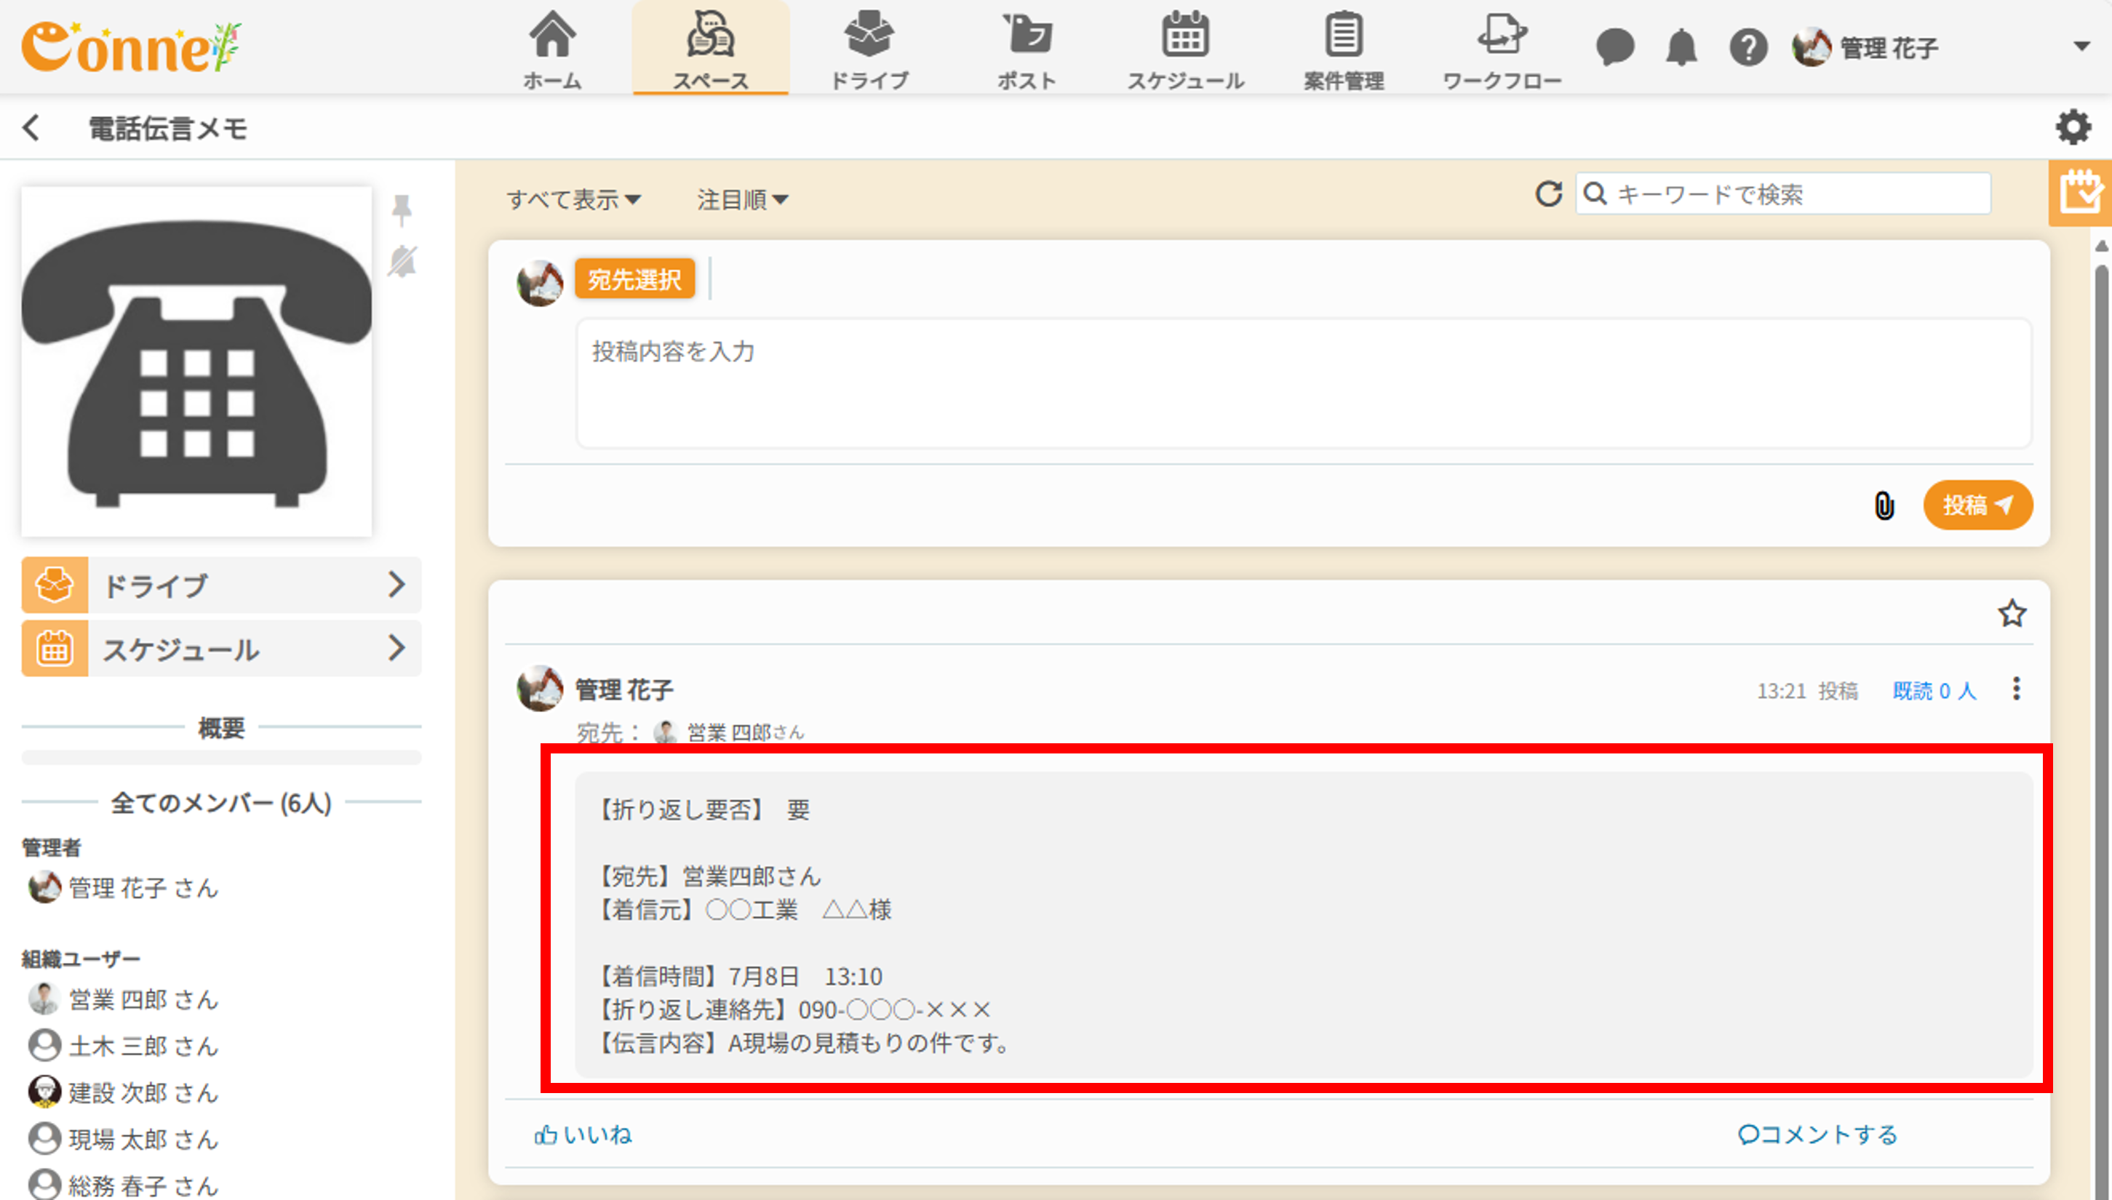Select member 管理 花子 さん

[x=123, y=888]
